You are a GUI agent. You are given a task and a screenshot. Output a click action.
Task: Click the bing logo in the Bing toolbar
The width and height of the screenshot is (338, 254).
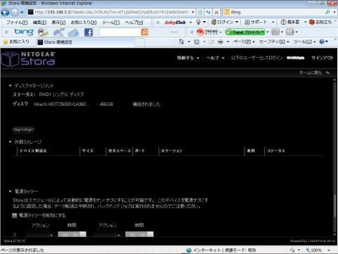tap(24, 32)
